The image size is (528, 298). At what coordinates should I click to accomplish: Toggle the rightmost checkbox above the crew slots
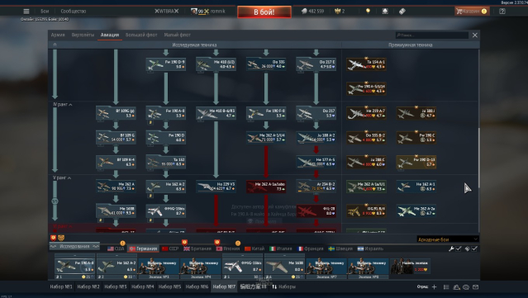474,248
